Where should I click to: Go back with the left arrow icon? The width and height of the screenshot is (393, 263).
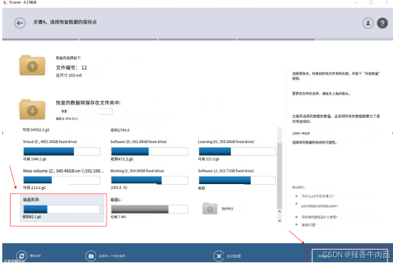click(20, 23)
